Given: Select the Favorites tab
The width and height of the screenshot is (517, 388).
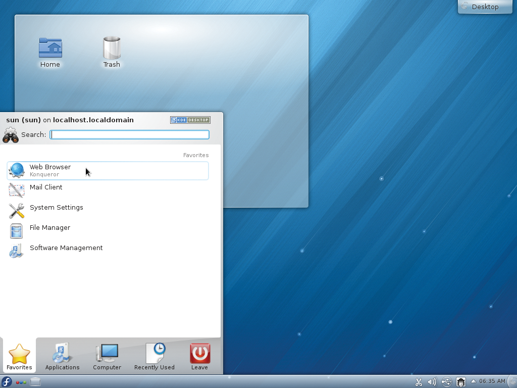Looking at the screenshot, I should click(x=19, y=357).
